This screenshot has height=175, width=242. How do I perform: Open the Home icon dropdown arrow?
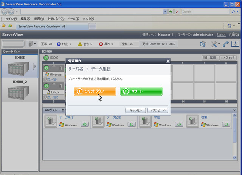coord(234,26)
